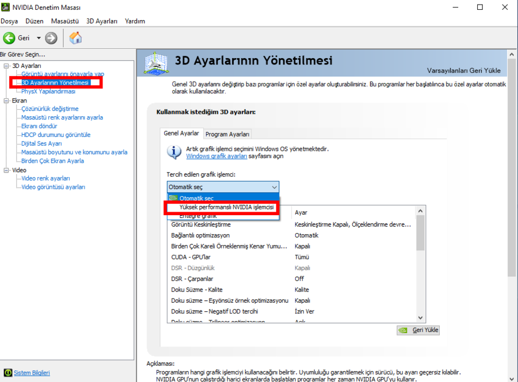Screen dimensions: 518x382
Task: Select Birden Çok Kareli Örneklenmiş Kenar Yumu... row
Action: click(292, 246)
